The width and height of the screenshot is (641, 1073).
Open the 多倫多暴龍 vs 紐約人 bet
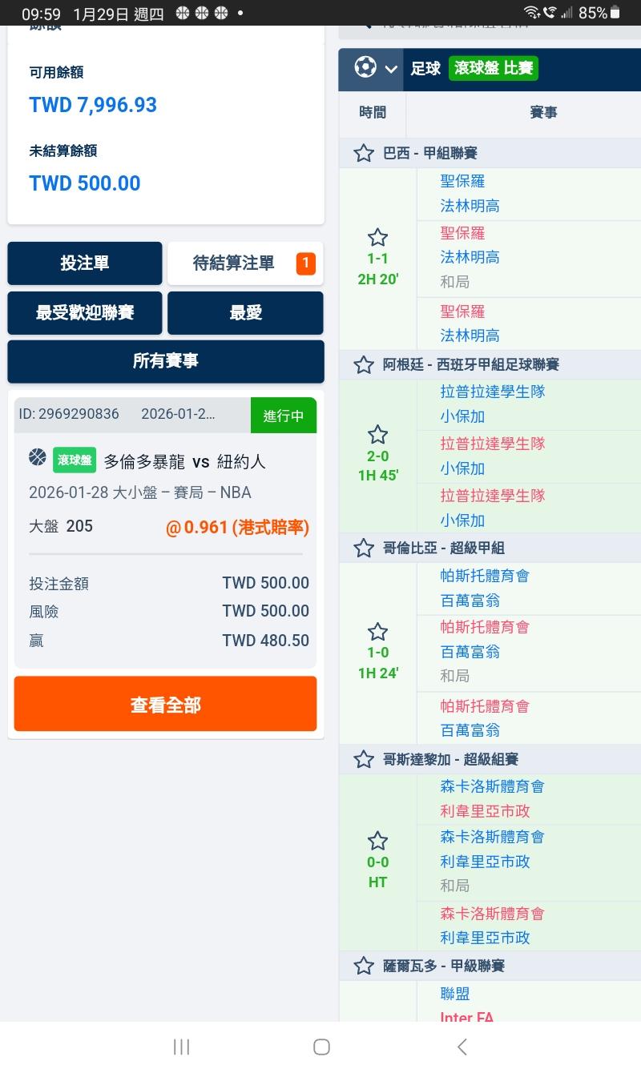[184, 461]
